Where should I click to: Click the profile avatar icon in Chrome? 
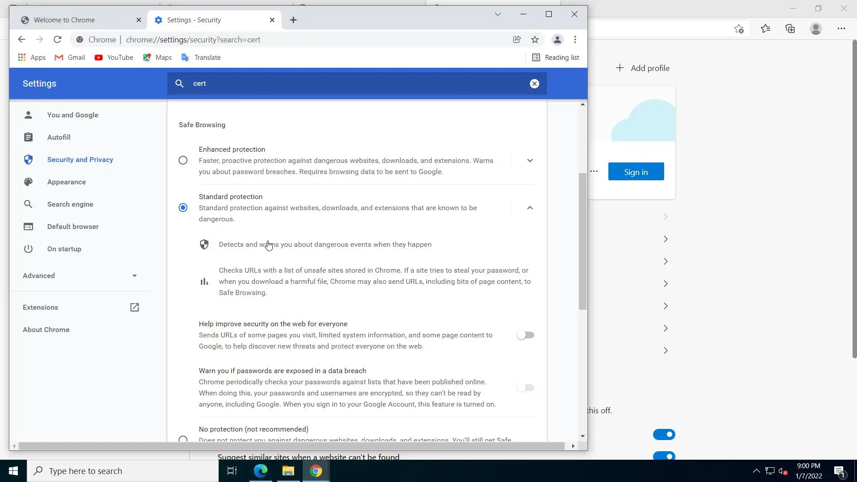557,40
